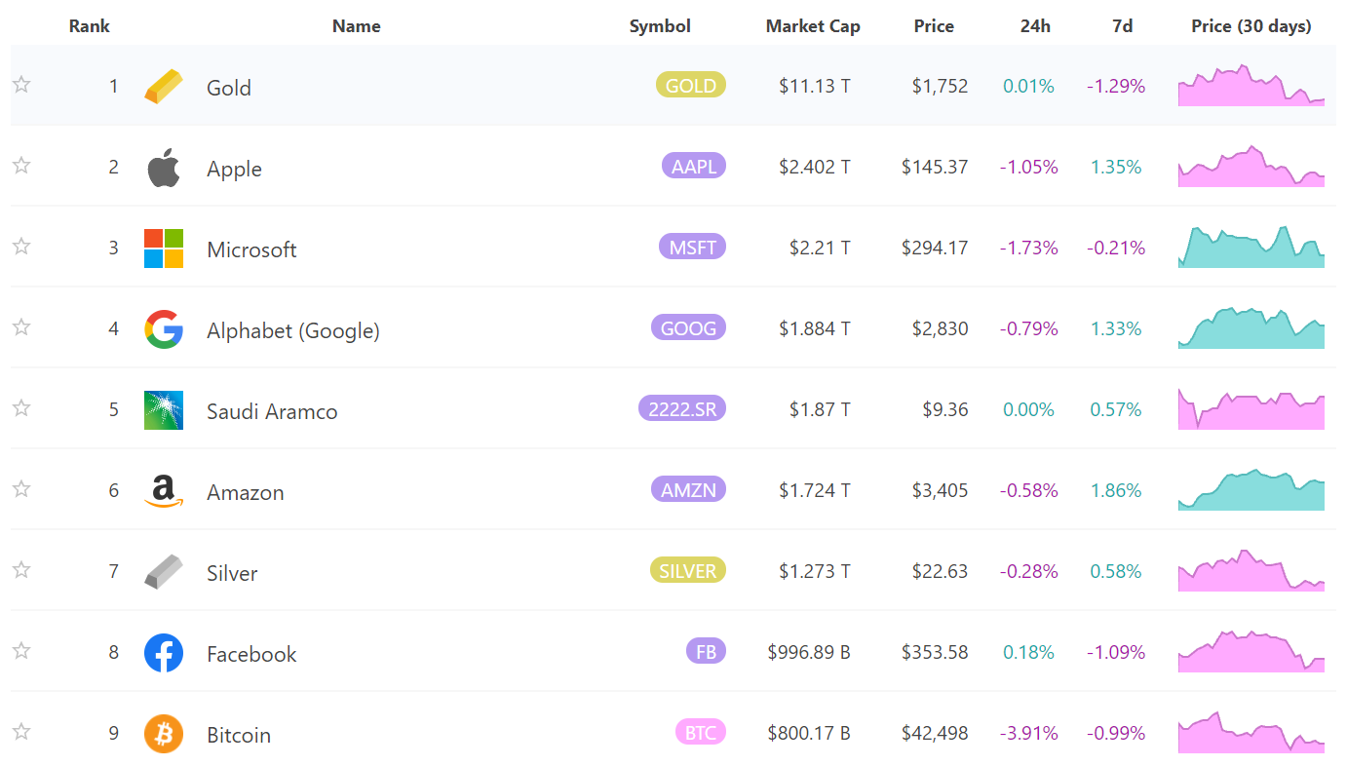
Task: Click the Apple logo icon
Action: 164,168
